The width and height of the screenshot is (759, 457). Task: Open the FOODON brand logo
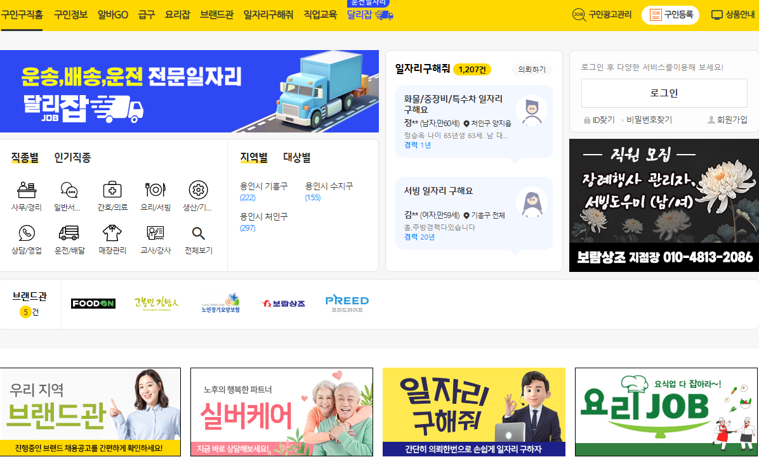pyautogui.click(x=93, y=303)
